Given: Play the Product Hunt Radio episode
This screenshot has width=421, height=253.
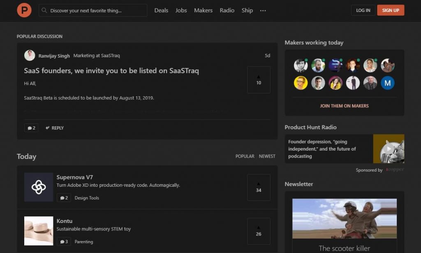Looking at the screenshot, I should [389, 149].
